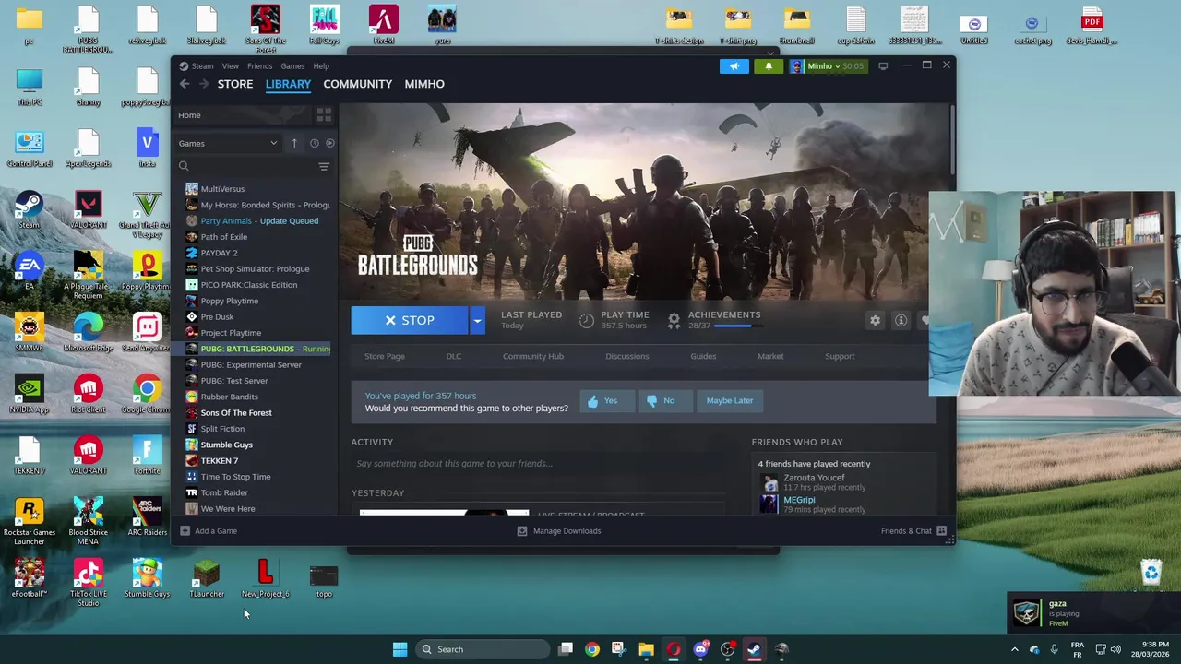Select the EA desktop shortcut
Viewport: 1181px width, 664px height.
tap(30, 271)
